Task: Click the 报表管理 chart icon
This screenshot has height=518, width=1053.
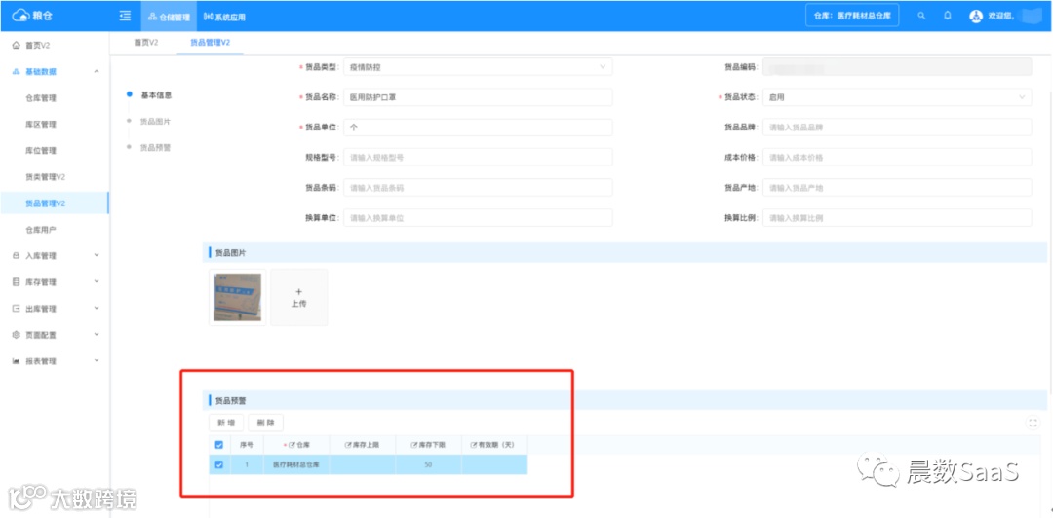Action: point(17,361)
